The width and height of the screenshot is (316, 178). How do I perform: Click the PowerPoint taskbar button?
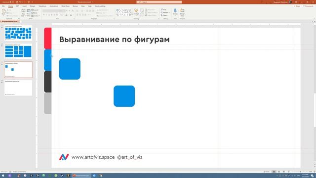(81, 176)
